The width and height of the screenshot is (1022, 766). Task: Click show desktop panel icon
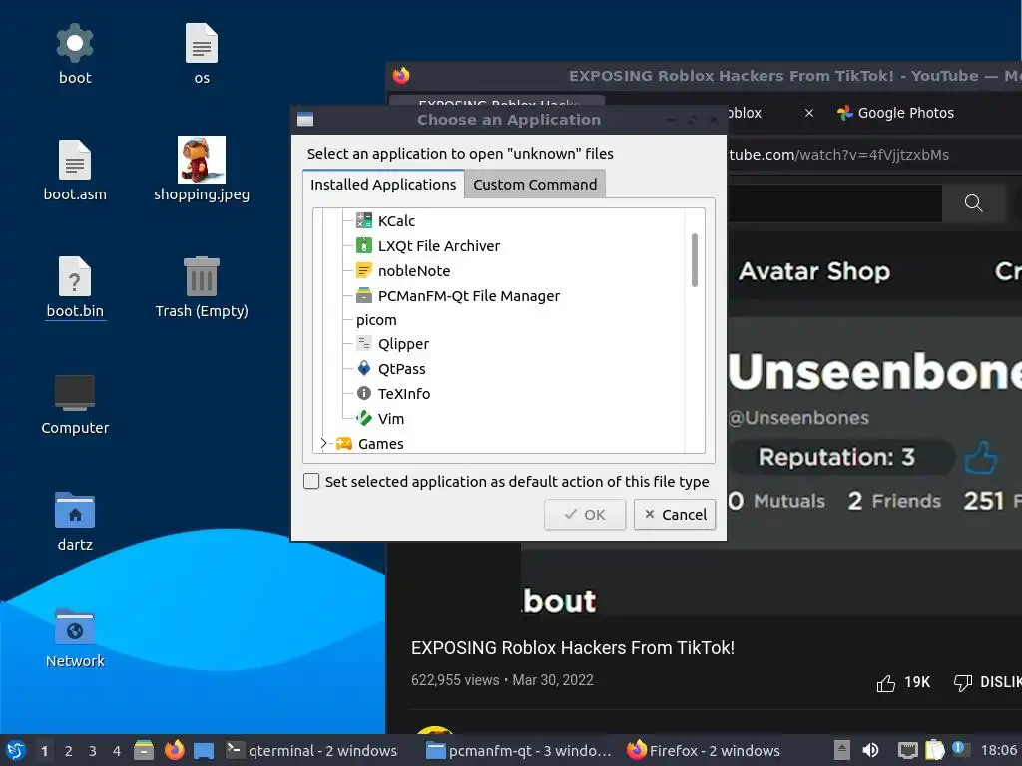click(204, 750)
